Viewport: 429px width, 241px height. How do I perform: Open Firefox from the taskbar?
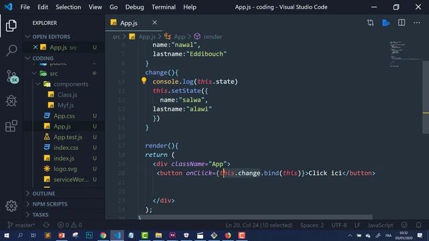pyautogui.click(x=228, y=235)
